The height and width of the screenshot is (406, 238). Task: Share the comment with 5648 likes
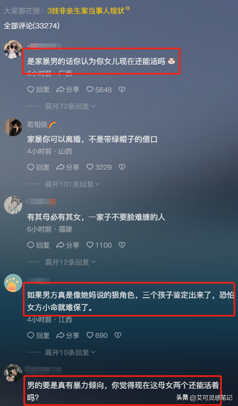pos(68,90)
